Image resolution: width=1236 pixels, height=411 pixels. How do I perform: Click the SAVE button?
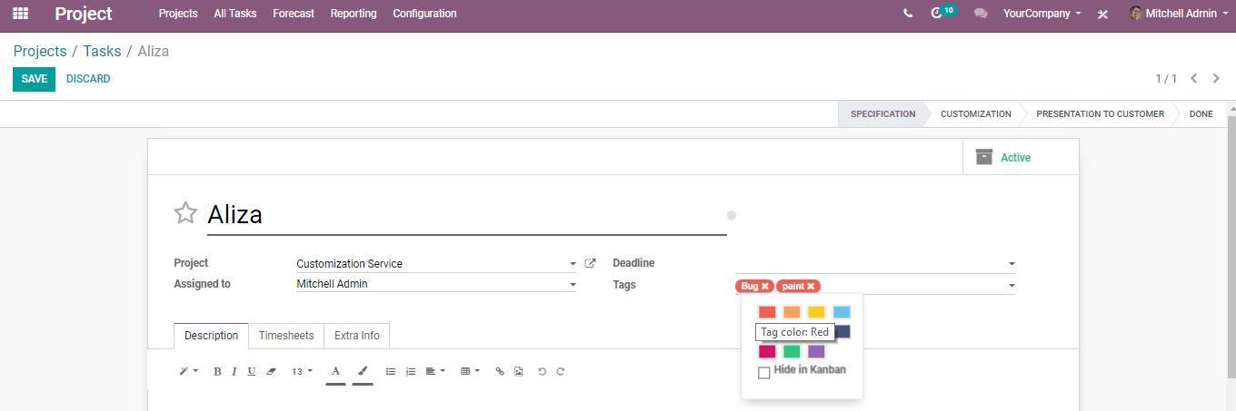tap(34, 79)
